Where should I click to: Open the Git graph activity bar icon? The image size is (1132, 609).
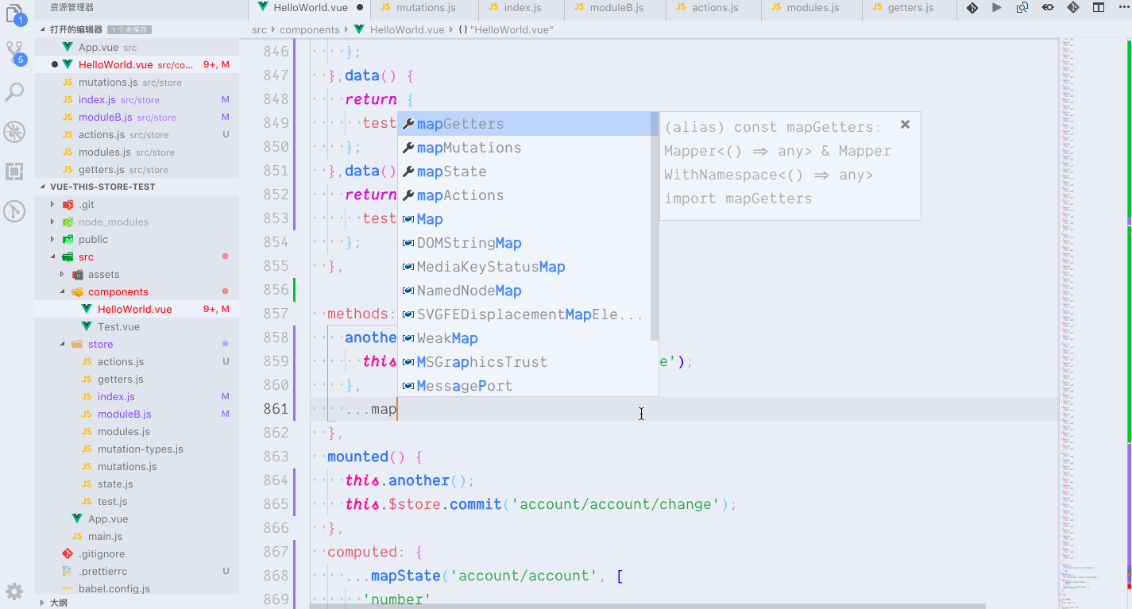[x=14, y=210]
